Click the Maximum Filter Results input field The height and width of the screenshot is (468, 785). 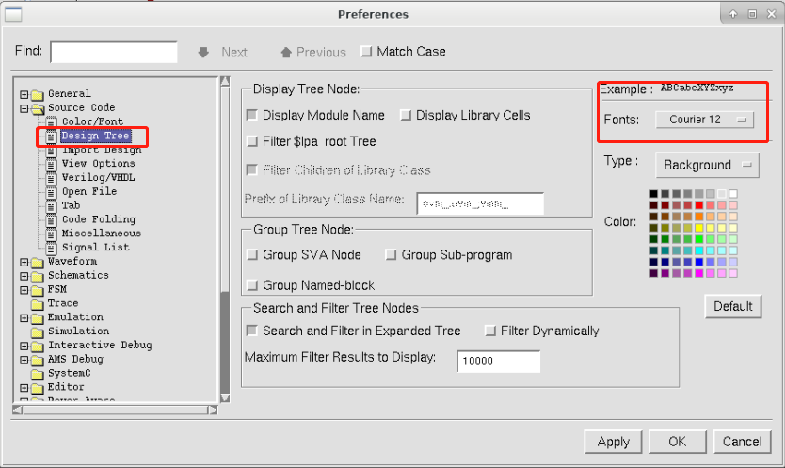tap(499, 362)
